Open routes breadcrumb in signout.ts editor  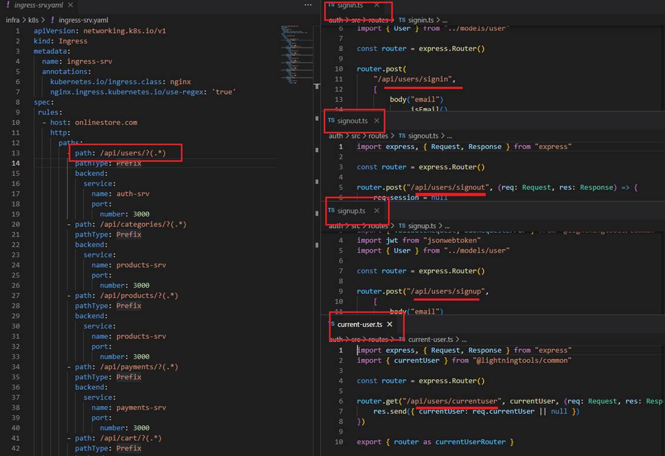coord(378,136)
